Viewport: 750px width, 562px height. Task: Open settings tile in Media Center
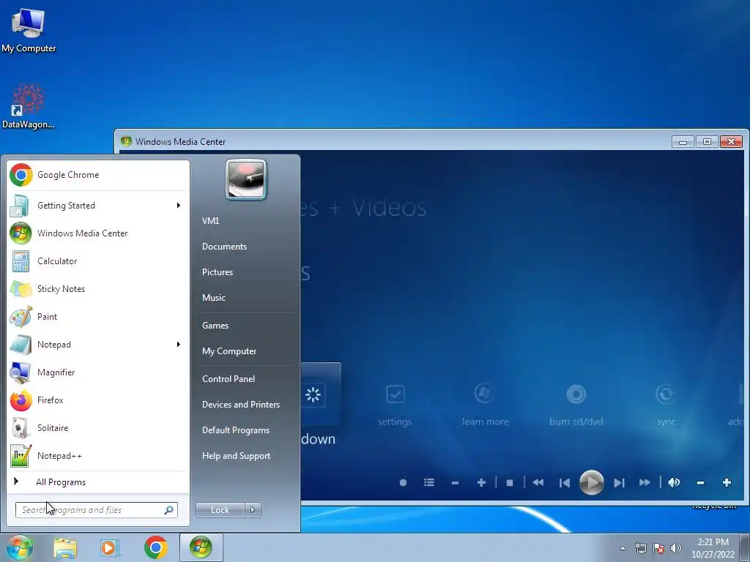click(x=395, y=404)
